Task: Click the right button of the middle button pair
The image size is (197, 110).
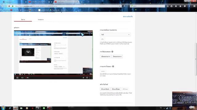Action: pyautogui.click(x=117, y=57)
